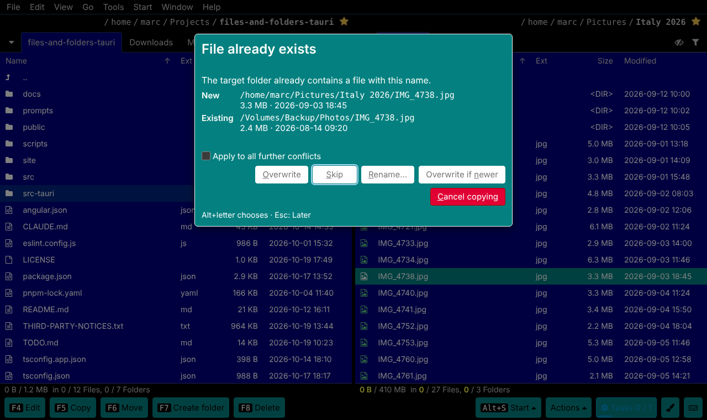
Task: Click the eslint.config.js file icon
Action: point(9,243)
